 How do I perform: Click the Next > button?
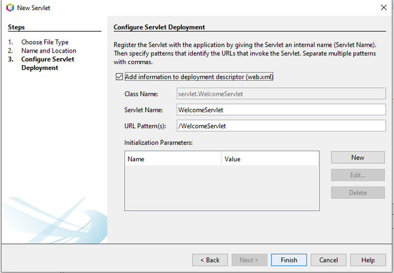tap(249, 260)
